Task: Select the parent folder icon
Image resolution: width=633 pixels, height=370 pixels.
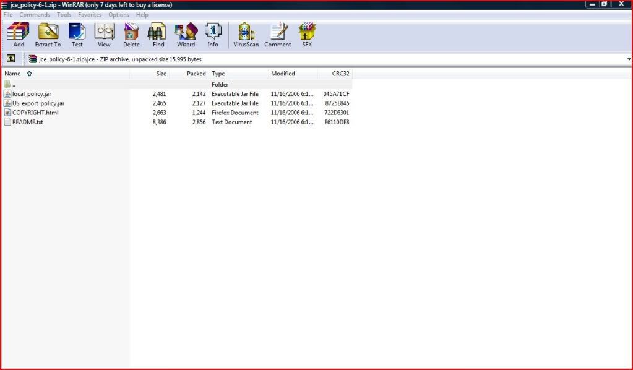Action: (x=7, y=84)
